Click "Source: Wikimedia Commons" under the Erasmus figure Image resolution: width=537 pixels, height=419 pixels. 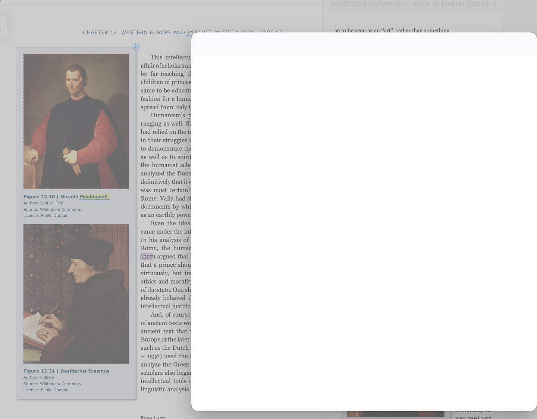52,384
